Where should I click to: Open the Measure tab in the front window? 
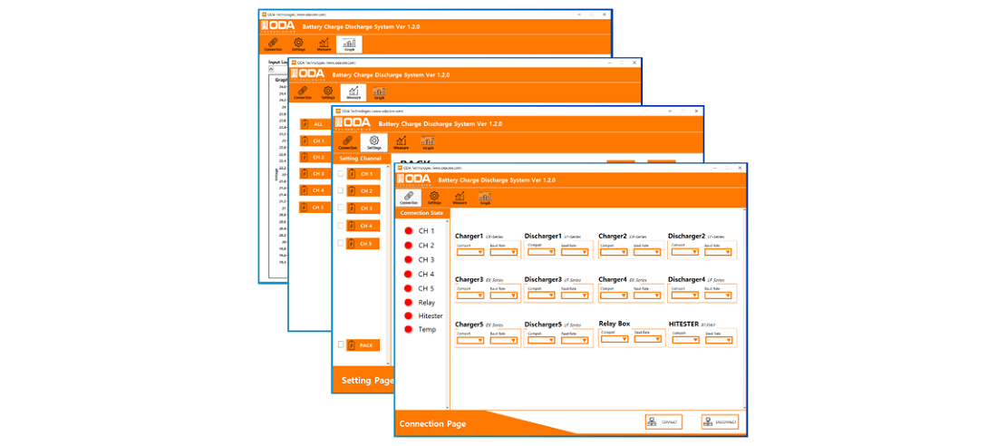pyautogui.click(x=460, y=198)
